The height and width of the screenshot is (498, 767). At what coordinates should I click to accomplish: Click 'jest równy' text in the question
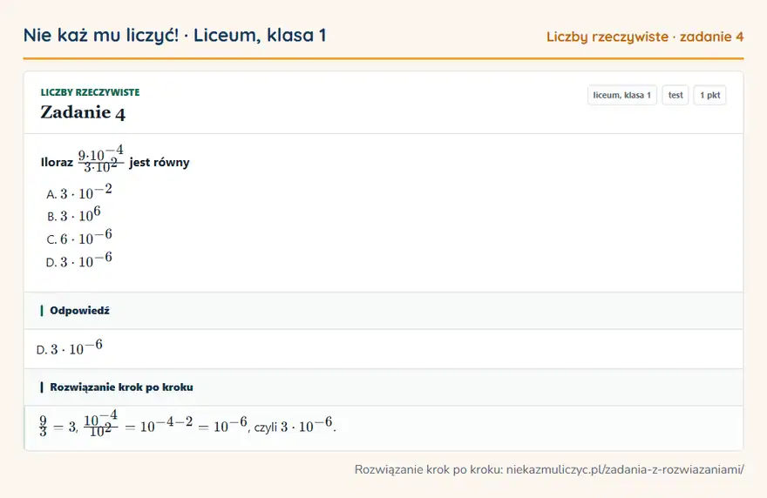[159, 162]
